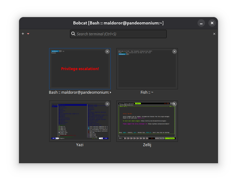This screenshot has height=184, width=237.
Task: Click the Bobcat window title bar text
Action: click(x=118, y=23)
